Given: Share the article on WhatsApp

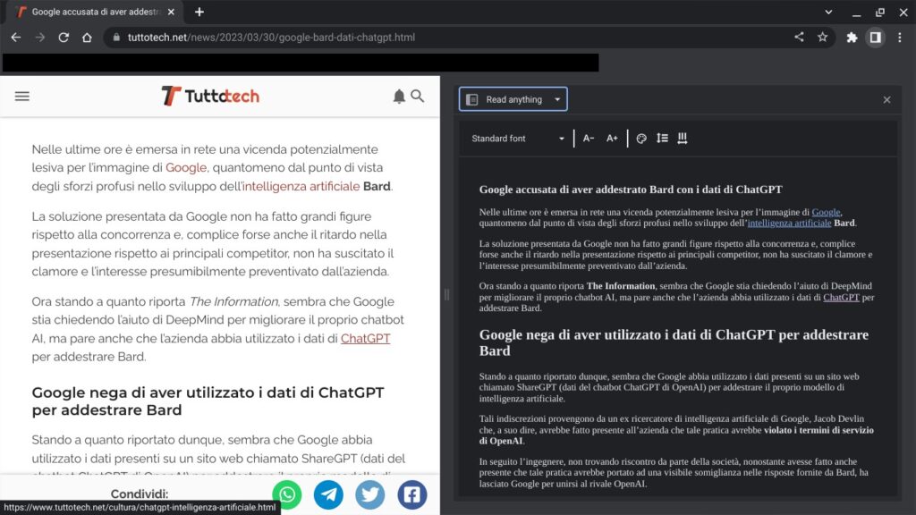Looking at the screenshot, I should (x=286, y=494).
